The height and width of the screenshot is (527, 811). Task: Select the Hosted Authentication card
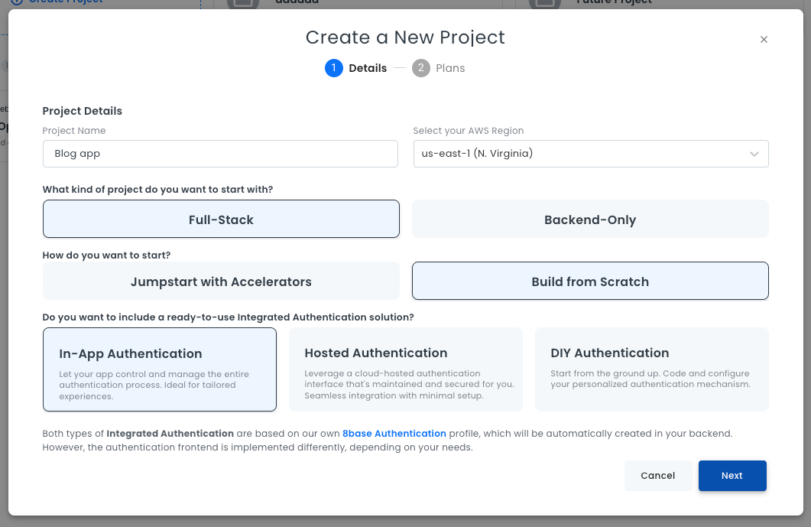pos(405,369)
